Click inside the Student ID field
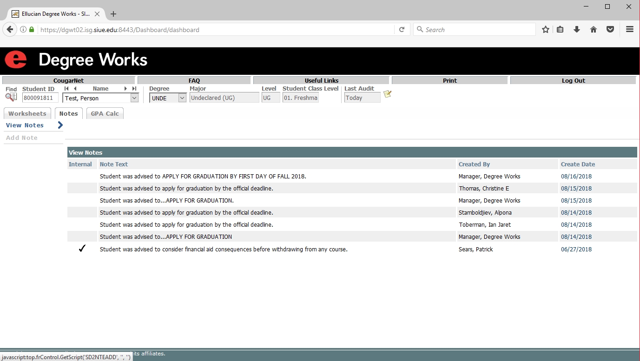This screenshot has height=361, width=640. tap(40, 98)
